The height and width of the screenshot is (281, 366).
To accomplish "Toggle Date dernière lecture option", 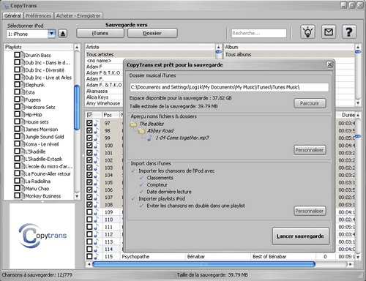I will click(141, 192).
